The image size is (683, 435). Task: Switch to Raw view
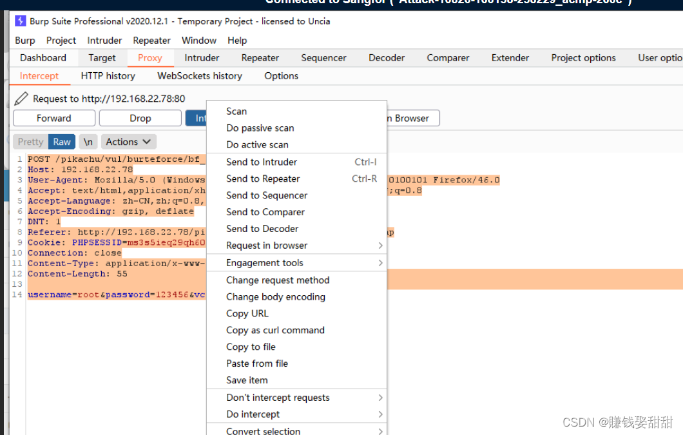[62, 142]
